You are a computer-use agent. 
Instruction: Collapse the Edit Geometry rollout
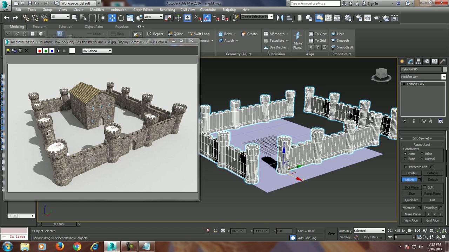coord(422,138)
